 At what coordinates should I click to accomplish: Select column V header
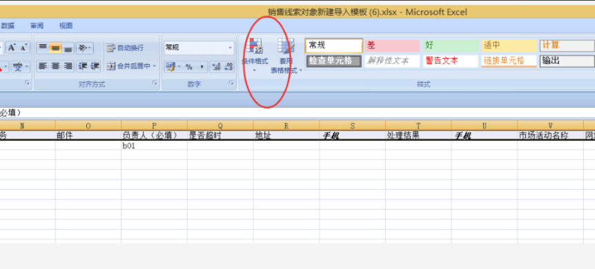(x=550, y=126)
